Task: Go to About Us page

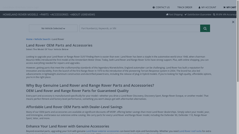Action: [x=78, y=14]
